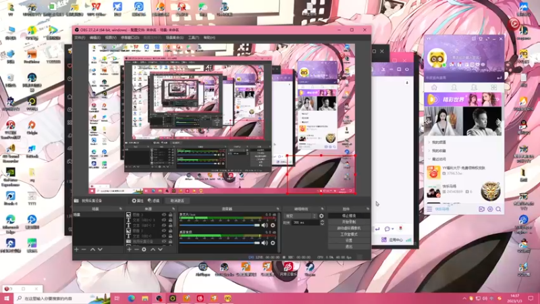Decrease transition duration with down arrow
This screenshot has width=540, height=304.
click(322, 224)
